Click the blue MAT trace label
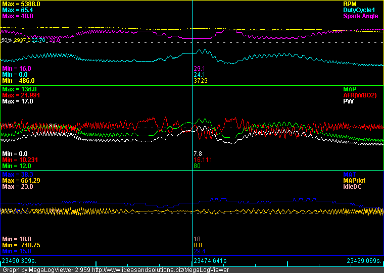This screenshot has height=273, width=384. coord(350,175)
